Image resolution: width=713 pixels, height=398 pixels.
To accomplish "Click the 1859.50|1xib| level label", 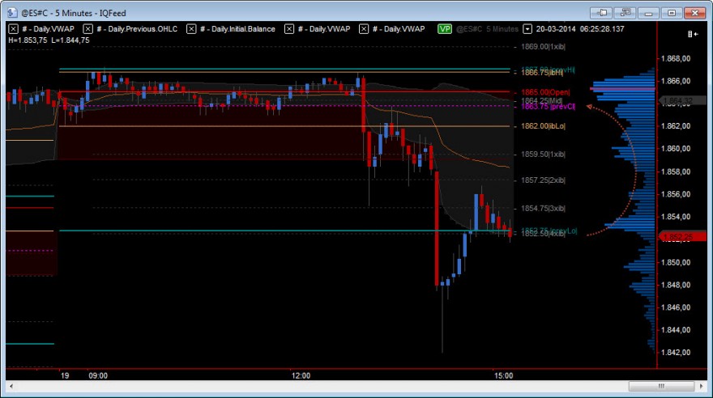I will click(x=543, y=155).
